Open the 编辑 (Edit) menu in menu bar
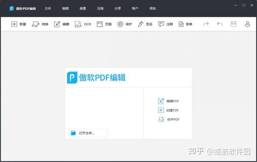The width and height of the screenshot is (257, 162). 65,9
